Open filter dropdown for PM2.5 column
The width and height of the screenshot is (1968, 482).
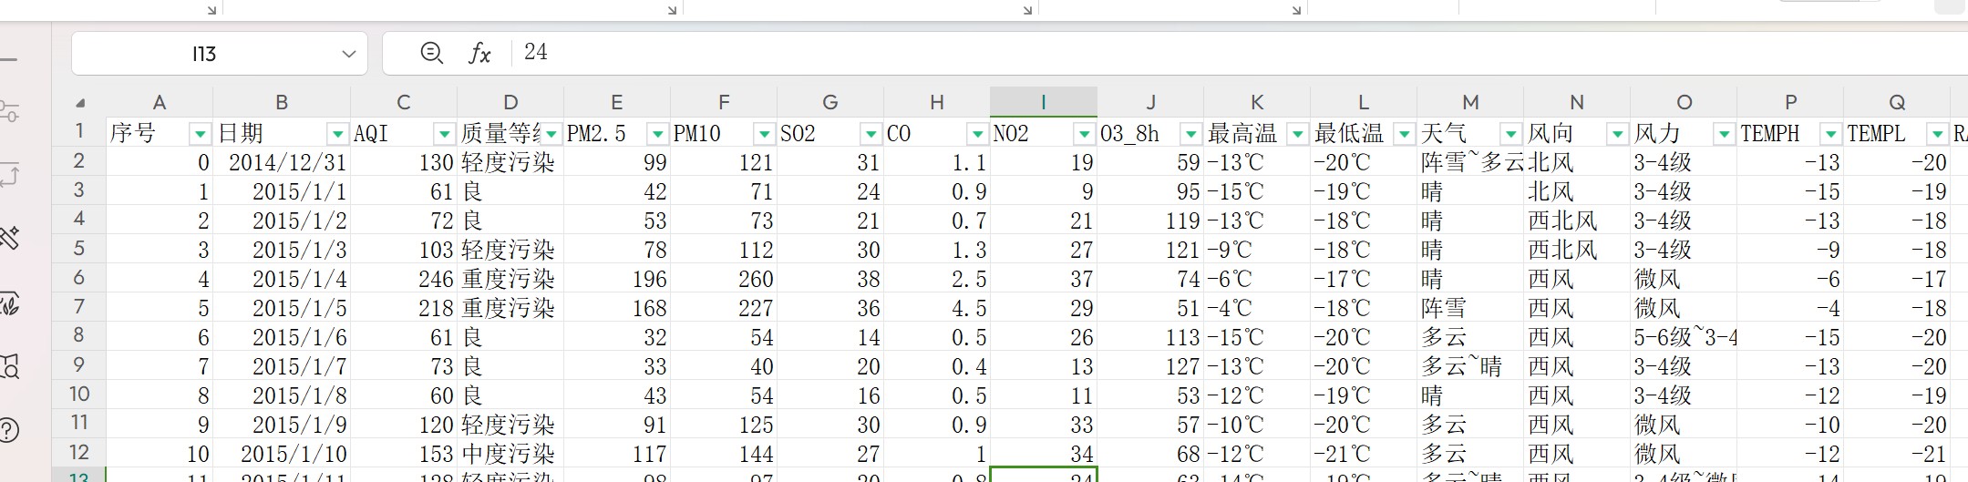click(657, 134)
